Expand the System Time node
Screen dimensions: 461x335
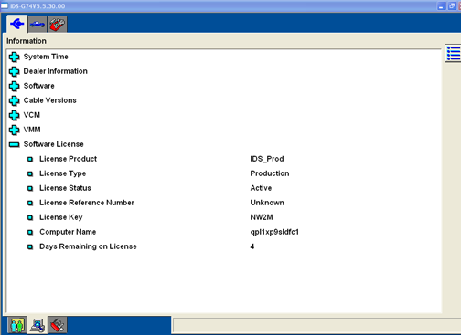pyautogui.click(x=14, y=57)
